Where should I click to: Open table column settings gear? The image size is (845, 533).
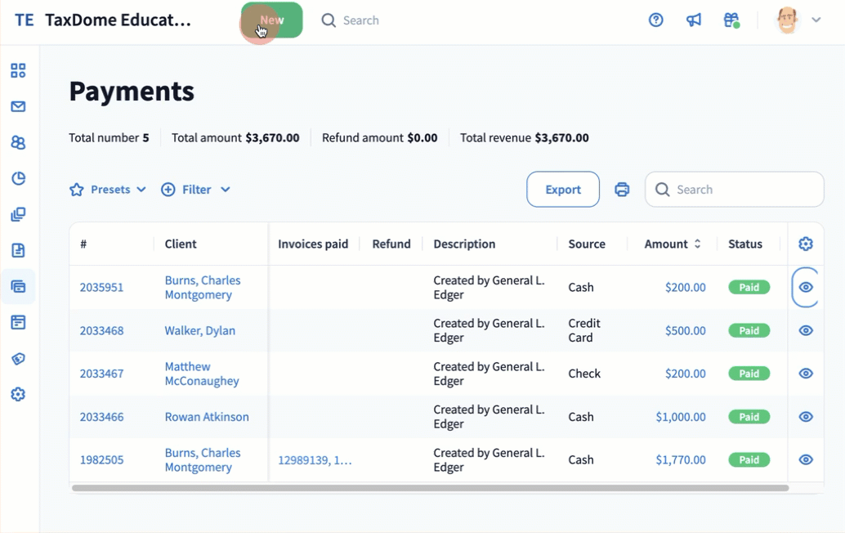pos(806,244)
